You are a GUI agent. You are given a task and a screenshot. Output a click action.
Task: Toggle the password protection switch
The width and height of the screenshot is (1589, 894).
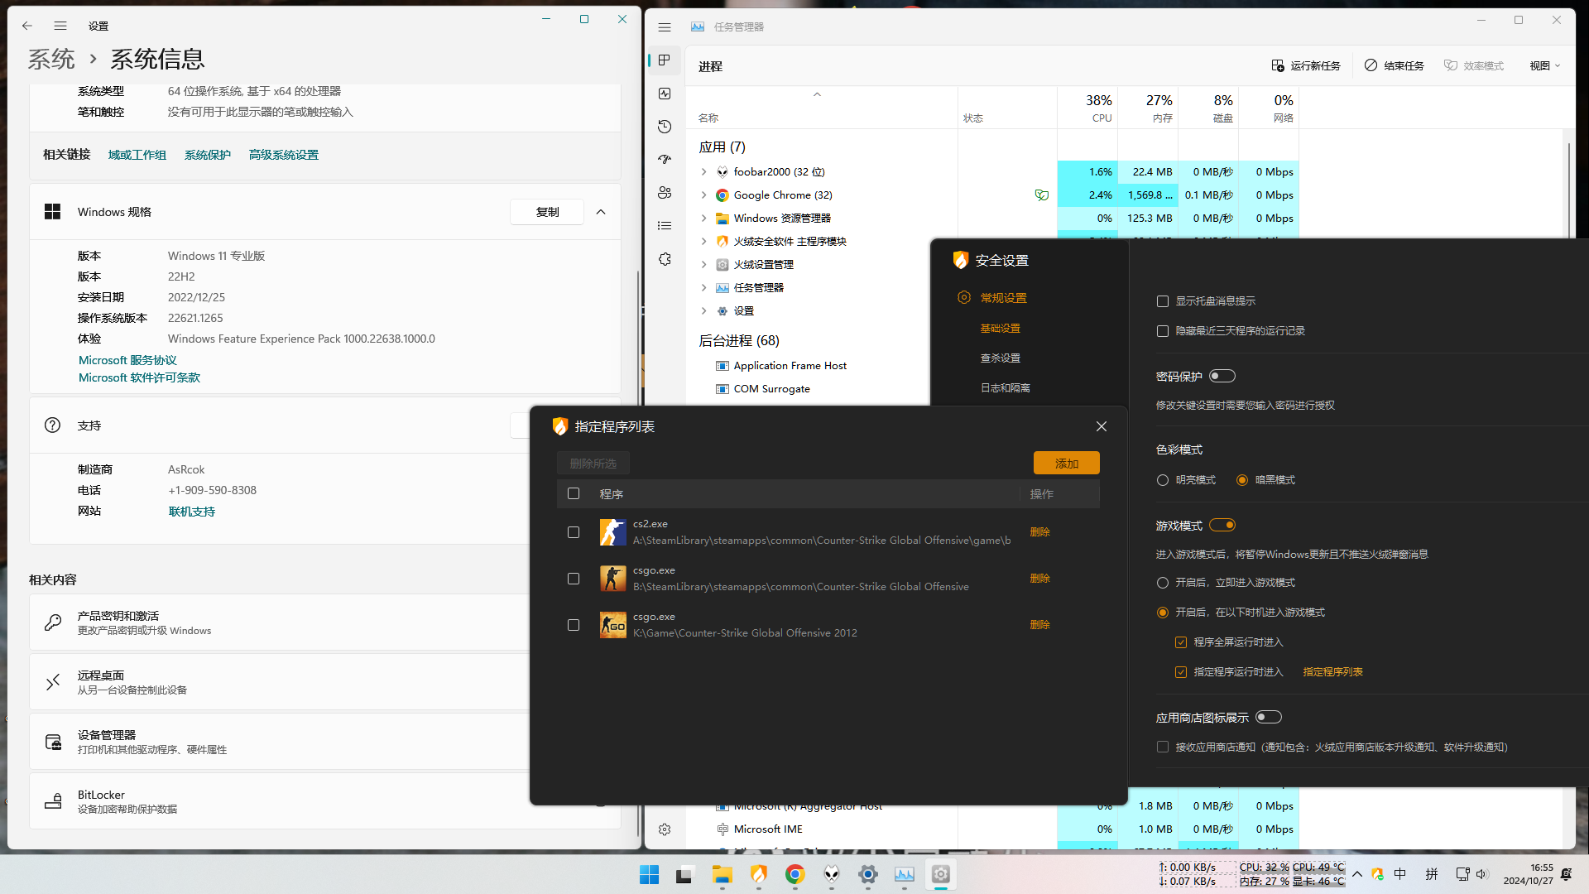pyautogui.click(x=1222, y=376)
